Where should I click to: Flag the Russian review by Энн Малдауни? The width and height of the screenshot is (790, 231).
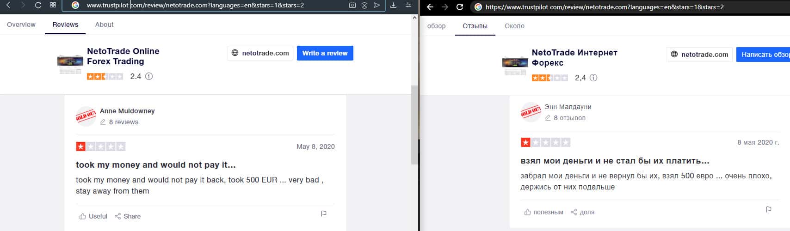click(769, 209)
